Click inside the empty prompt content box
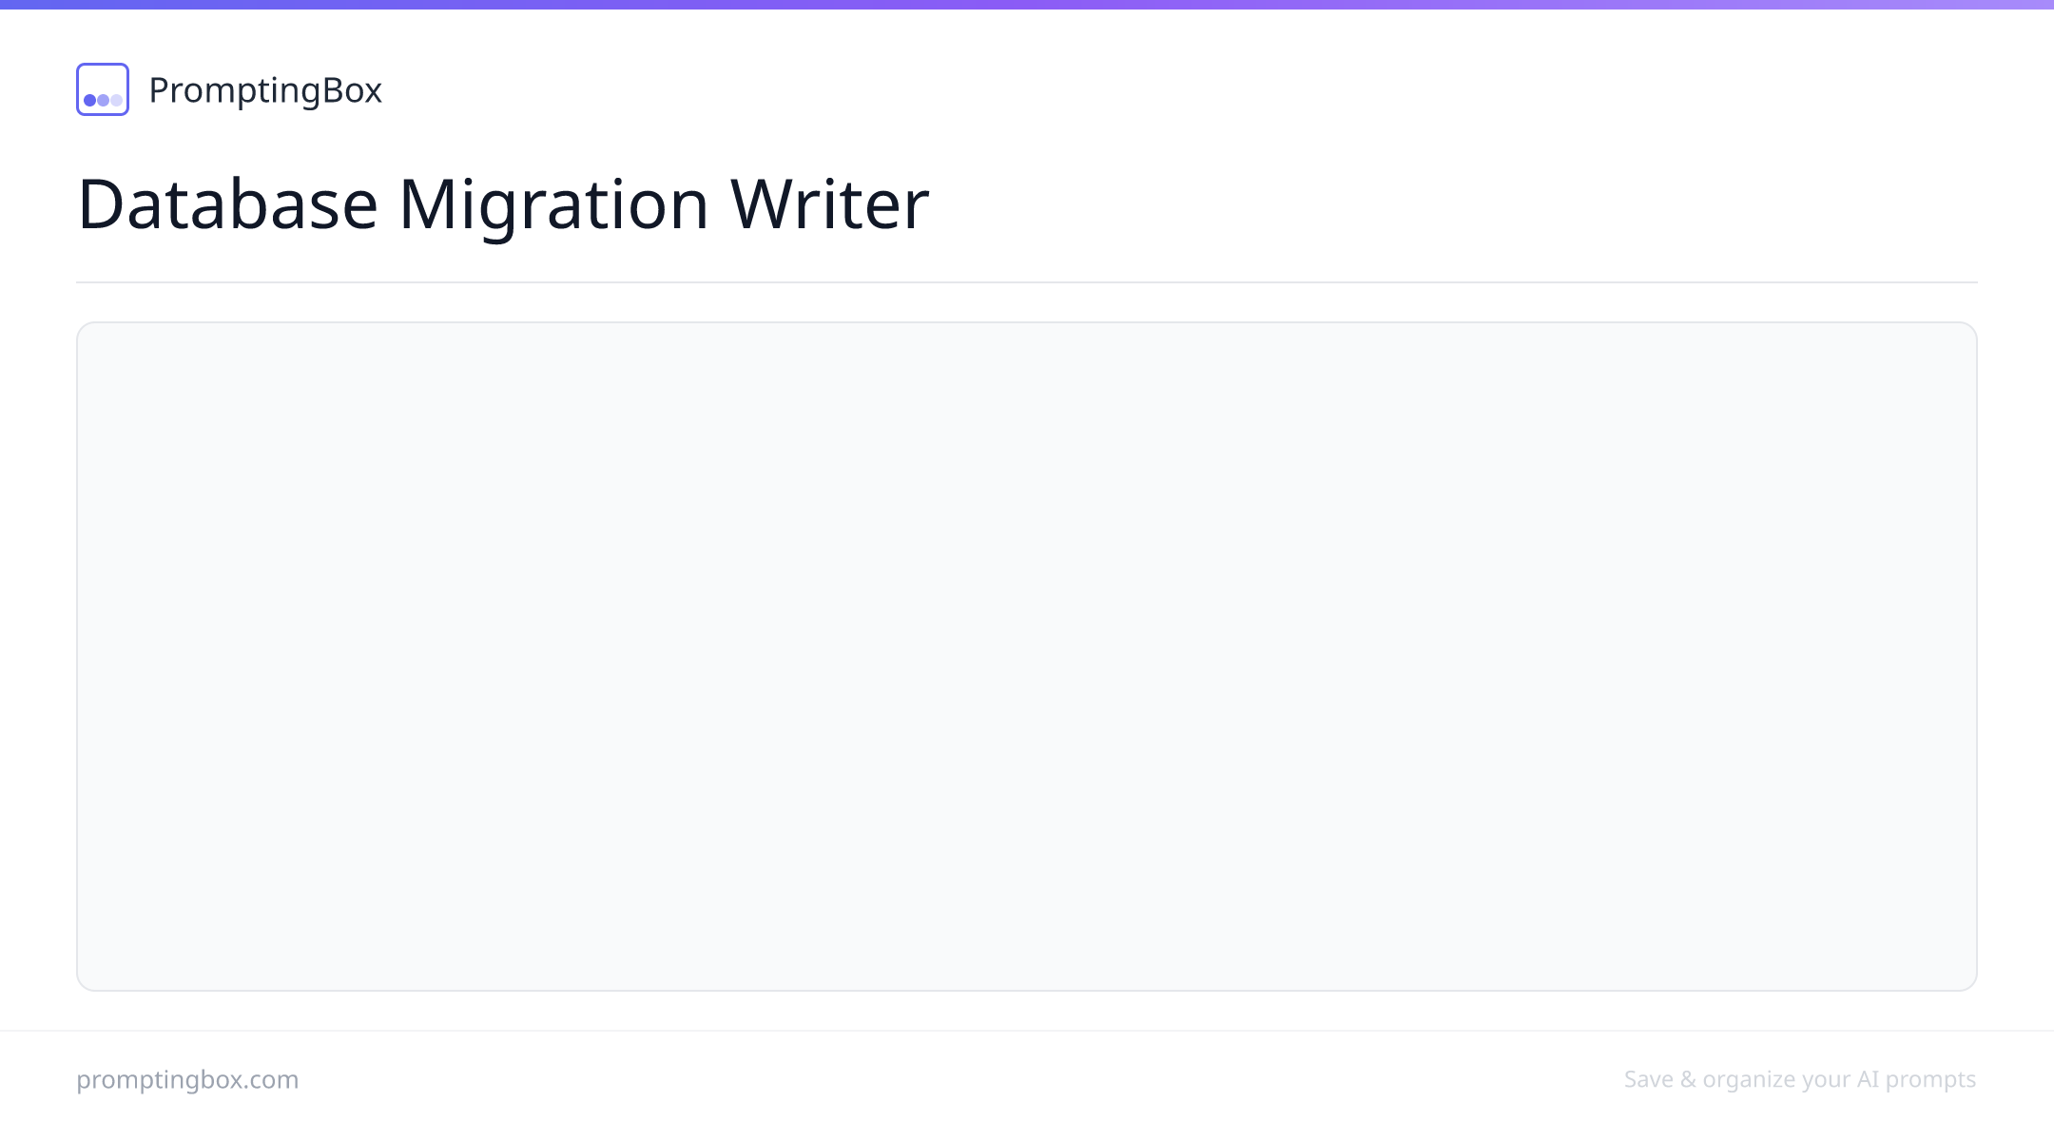This screenshot has width=2054, height=1141. [x=1027, y=656]
